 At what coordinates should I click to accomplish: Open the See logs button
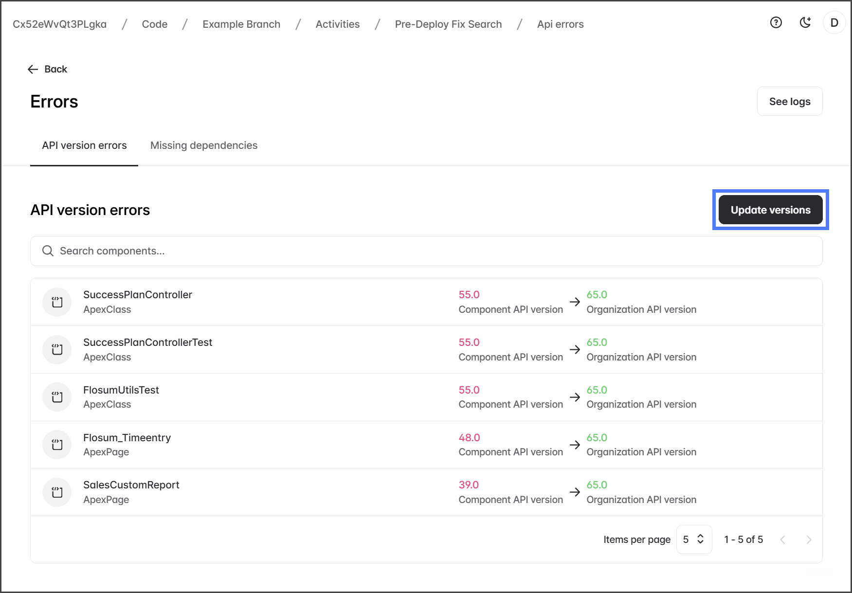(x=789, y=102)
